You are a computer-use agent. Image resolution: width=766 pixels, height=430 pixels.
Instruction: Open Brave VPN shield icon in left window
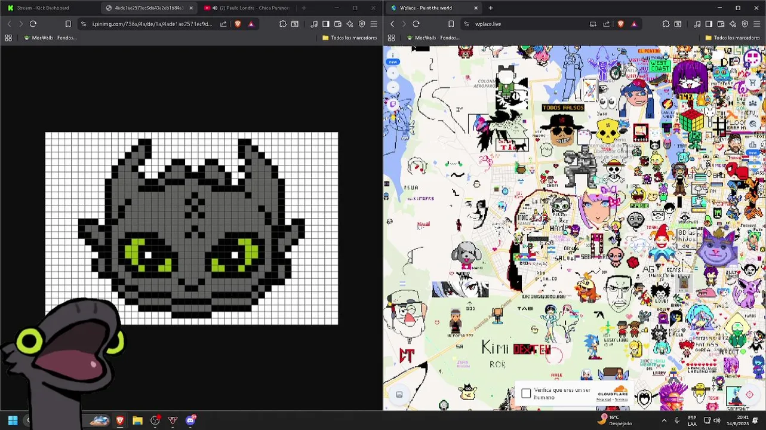[362, 24]
